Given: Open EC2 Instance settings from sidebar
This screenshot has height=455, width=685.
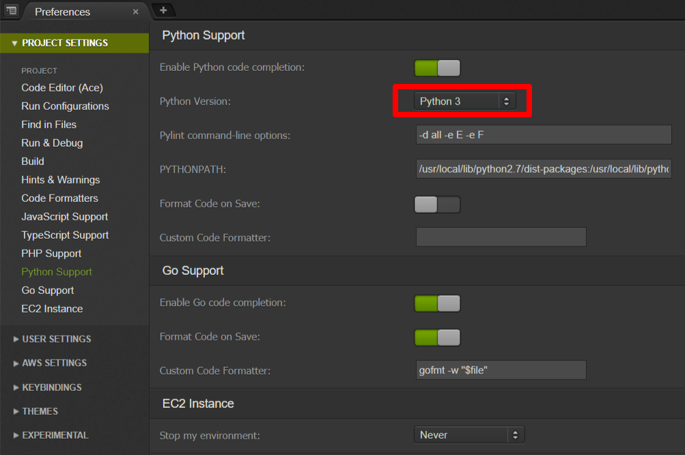Looking at the screenshot, I should (x=52, y=308).
